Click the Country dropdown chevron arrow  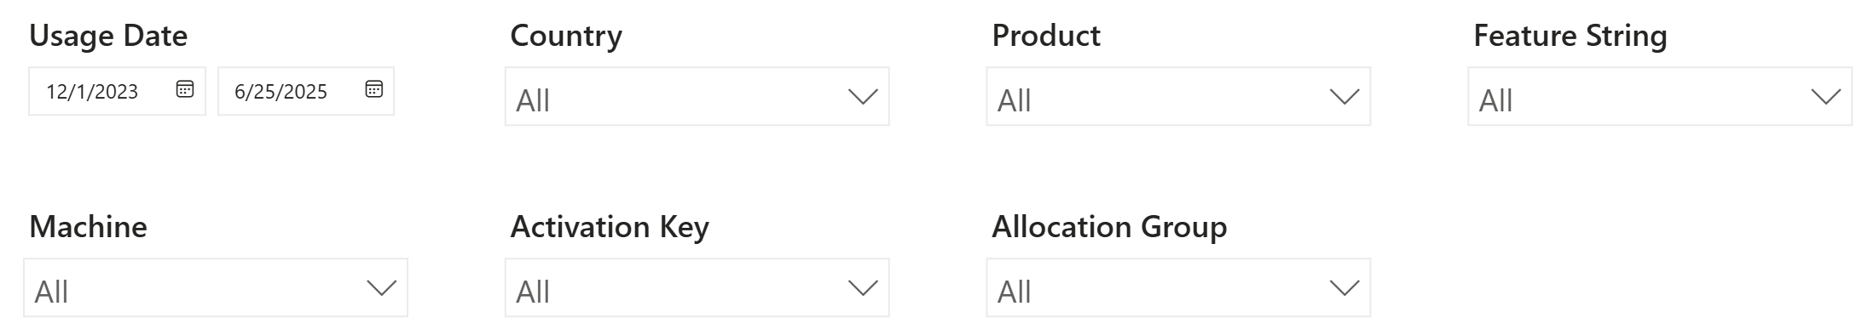click(x=863, y=97)
